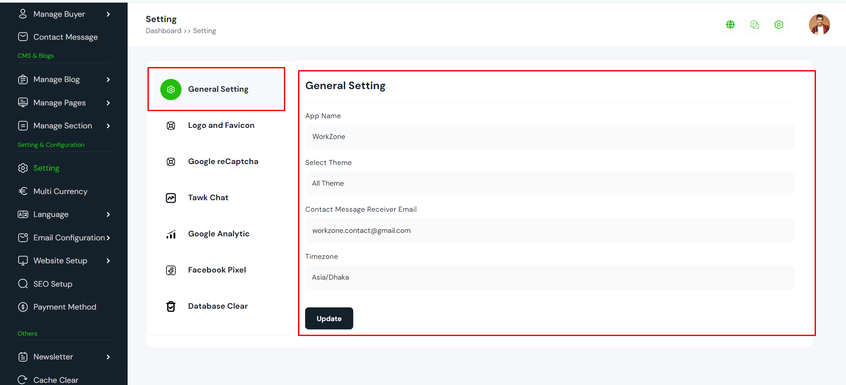Expand the Manage Blog submenu arrow
This screenshot has width=846, height=385.
pos(108,80)
